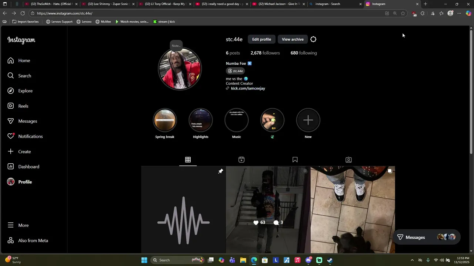Switch to the Reels tab on profile
474x266 pixels.
(x=241, y=160)
